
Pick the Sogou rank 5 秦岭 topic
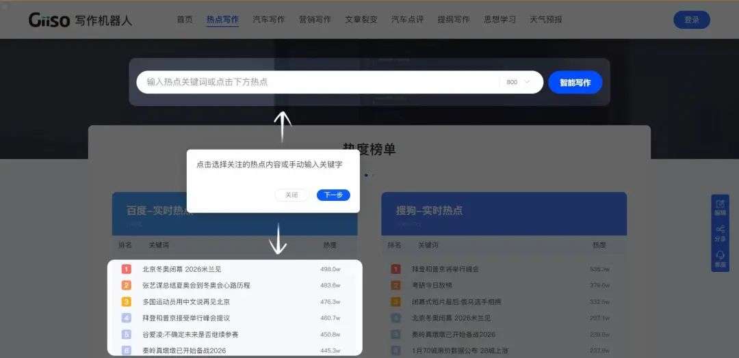click(454, 334)
